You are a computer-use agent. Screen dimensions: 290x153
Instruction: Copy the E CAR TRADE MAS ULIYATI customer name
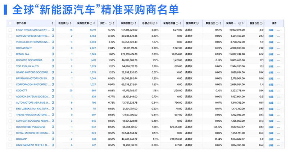pyautogui.click(x=53, y=30)
